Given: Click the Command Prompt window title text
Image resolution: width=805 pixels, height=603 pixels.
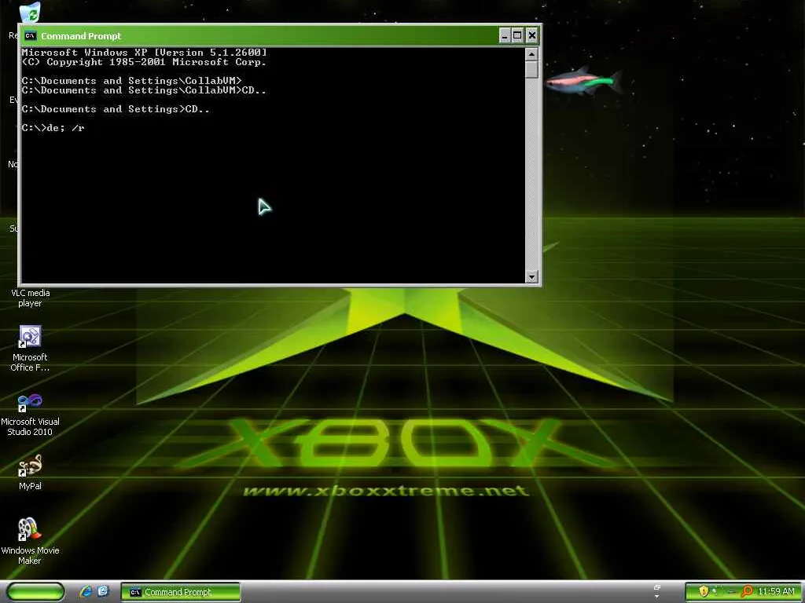Looking at the screenshot, I should pos(81,36).
